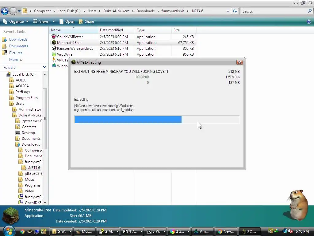
Task: Select AOL30A folder in tree
Action: 22,86
